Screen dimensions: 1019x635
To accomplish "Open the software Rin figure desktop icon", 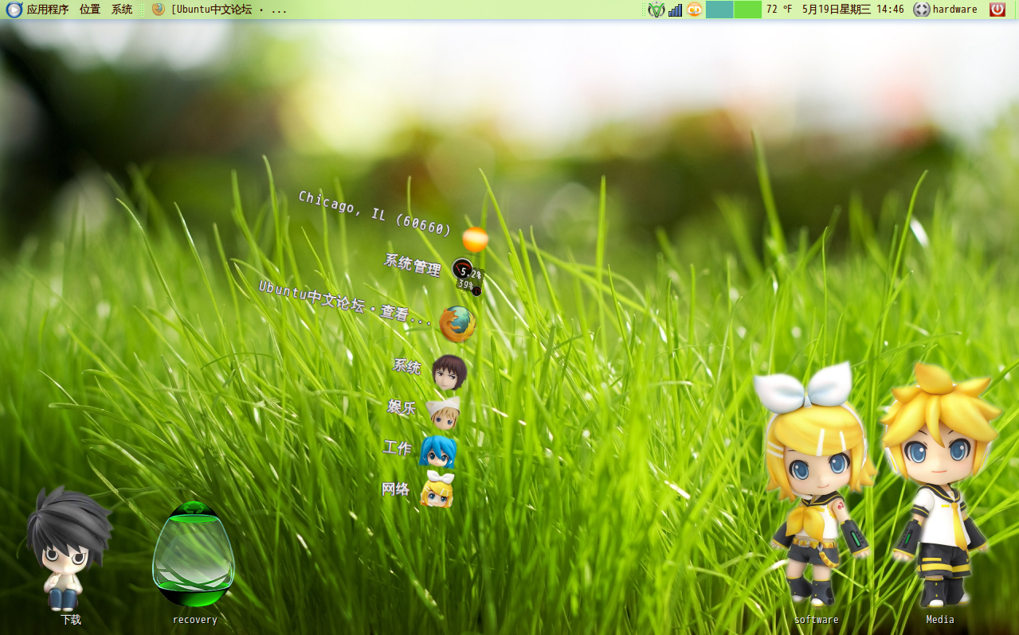I will click(816, 485).
